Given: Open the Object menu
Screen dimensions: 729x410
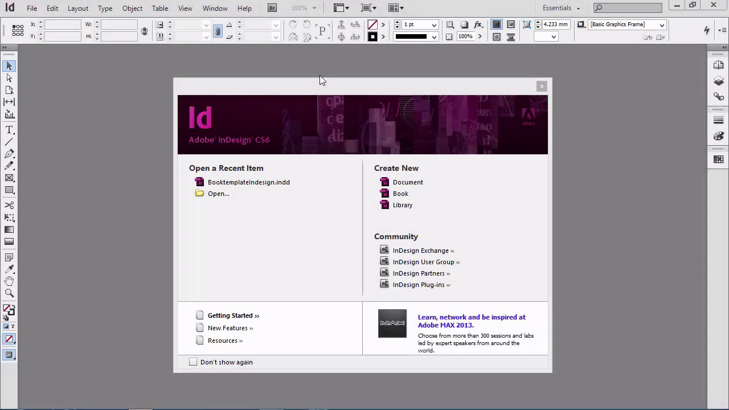Looking at the screenshot, I should click(132, 8).
